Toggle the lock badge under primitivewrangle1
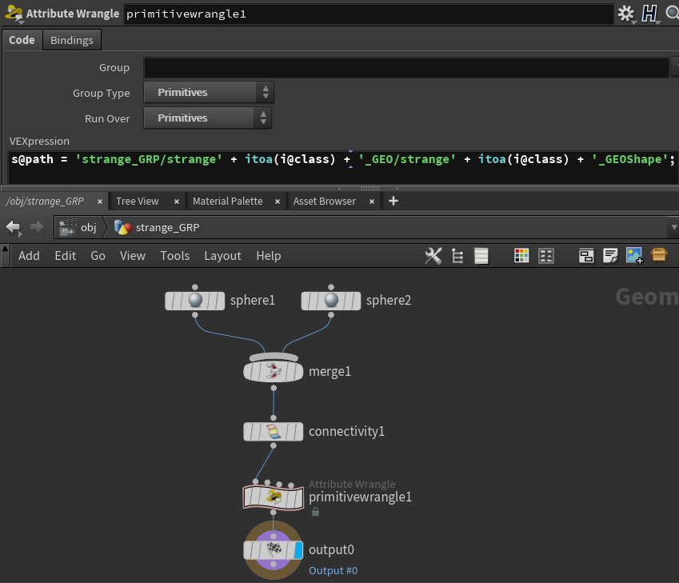The image size is (679, 583). (315, 512)
